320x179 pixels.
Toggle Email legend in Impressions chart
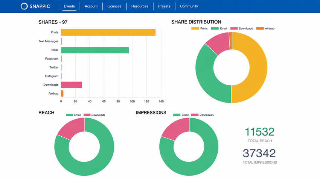181,115
